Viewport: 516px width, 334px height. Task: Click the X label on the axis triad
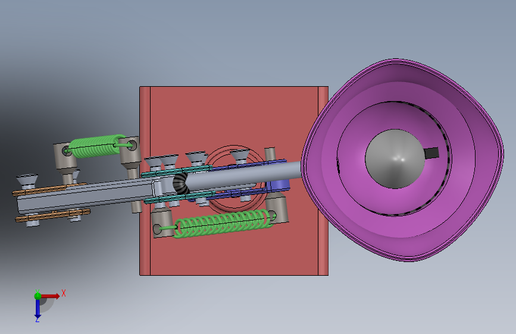(64, 293)
